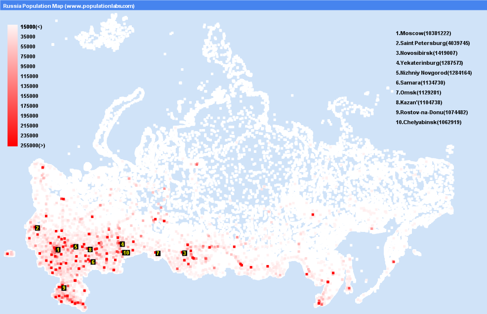Select the Chelyabinsk entry in the city list

click(x=428, y=122)
